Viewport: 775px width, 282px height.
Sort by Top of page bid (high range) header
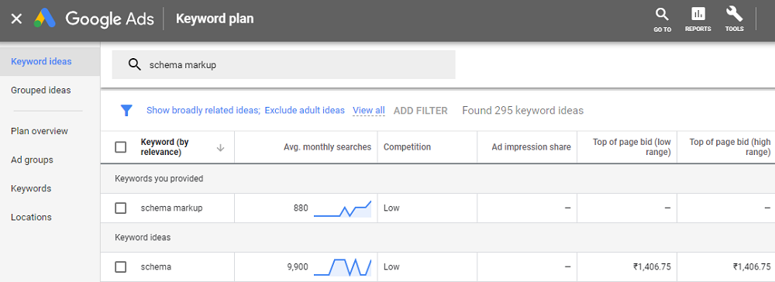[x=730, y=147]
